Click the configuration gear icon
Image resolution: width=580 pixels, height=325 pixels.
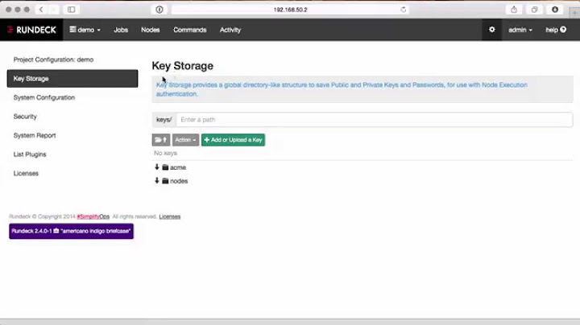(x=491, y=30)
